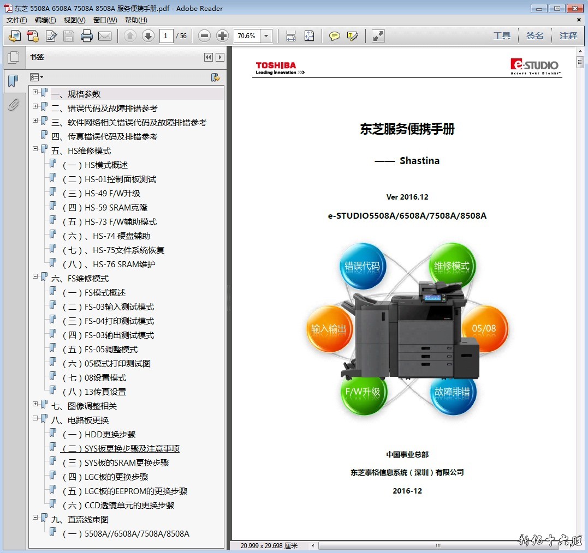Viewport: 588px width, 553px height.
Task: Expand the 七、图像调整相关 bookmark
Action: (x=35, y=404)
